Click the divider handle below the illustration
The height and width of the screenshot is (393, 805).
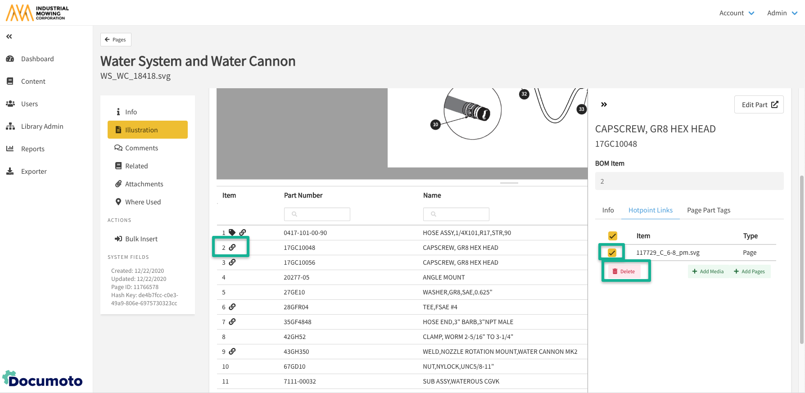pos(509,183)
